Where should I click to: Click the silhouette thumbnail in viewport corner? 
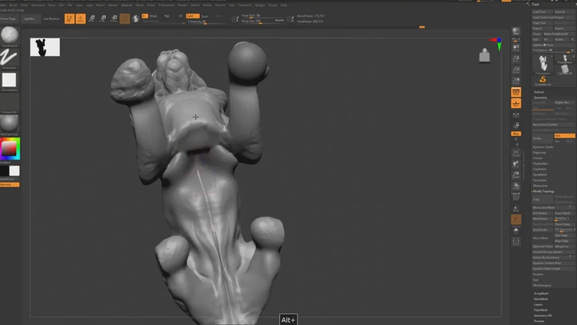coord(45,47)
